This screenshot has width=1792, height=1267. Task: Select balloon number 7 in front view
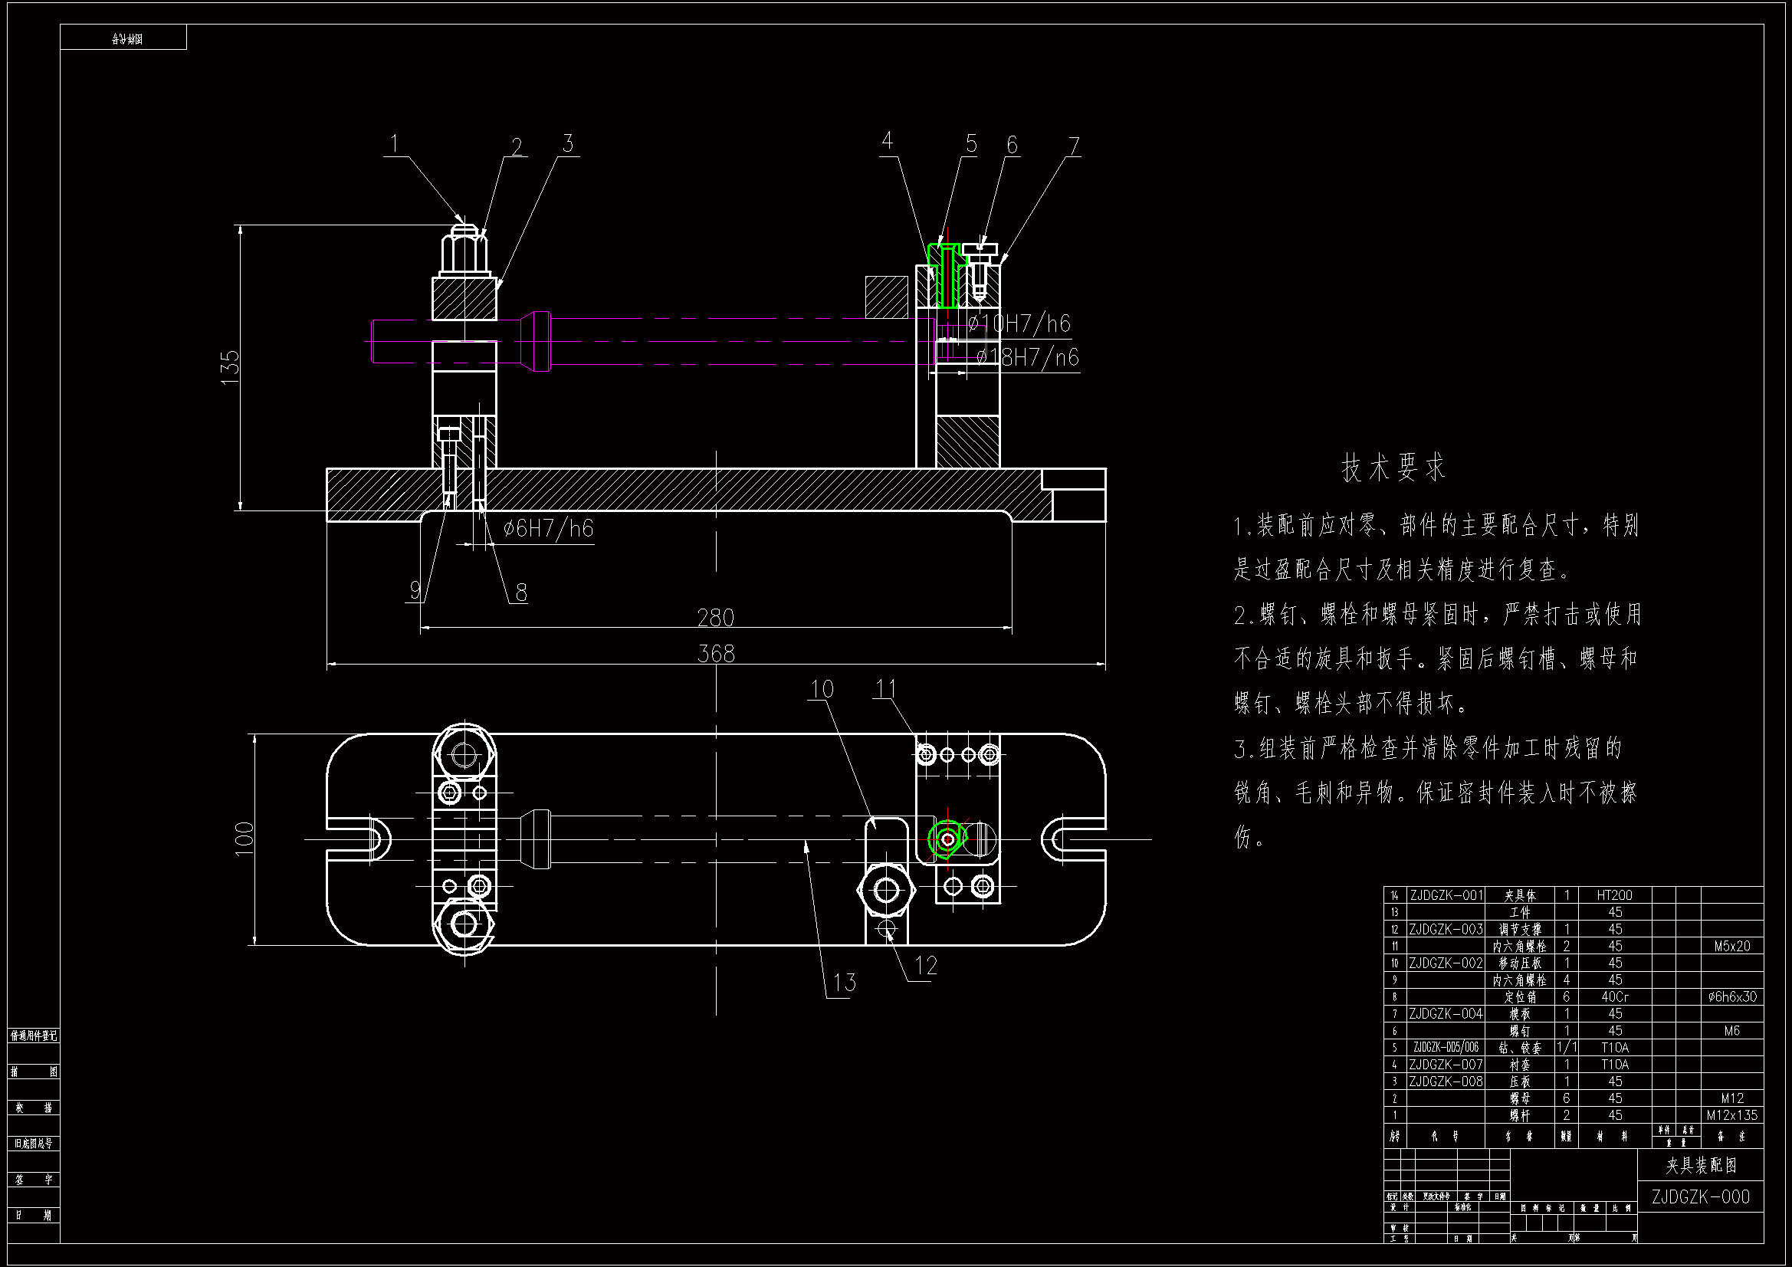[x=1074, y=146]
